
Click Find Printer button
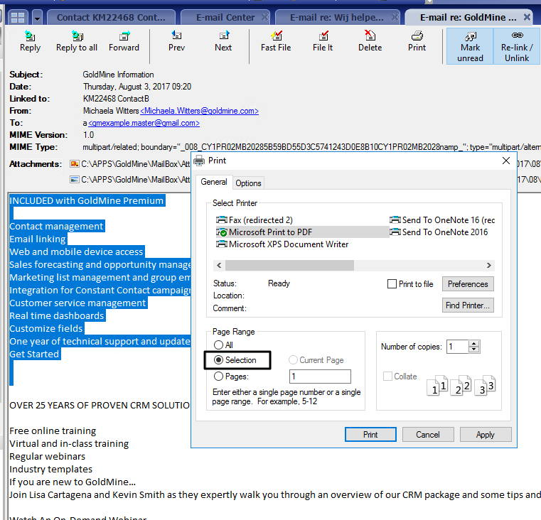pos(467,305)
